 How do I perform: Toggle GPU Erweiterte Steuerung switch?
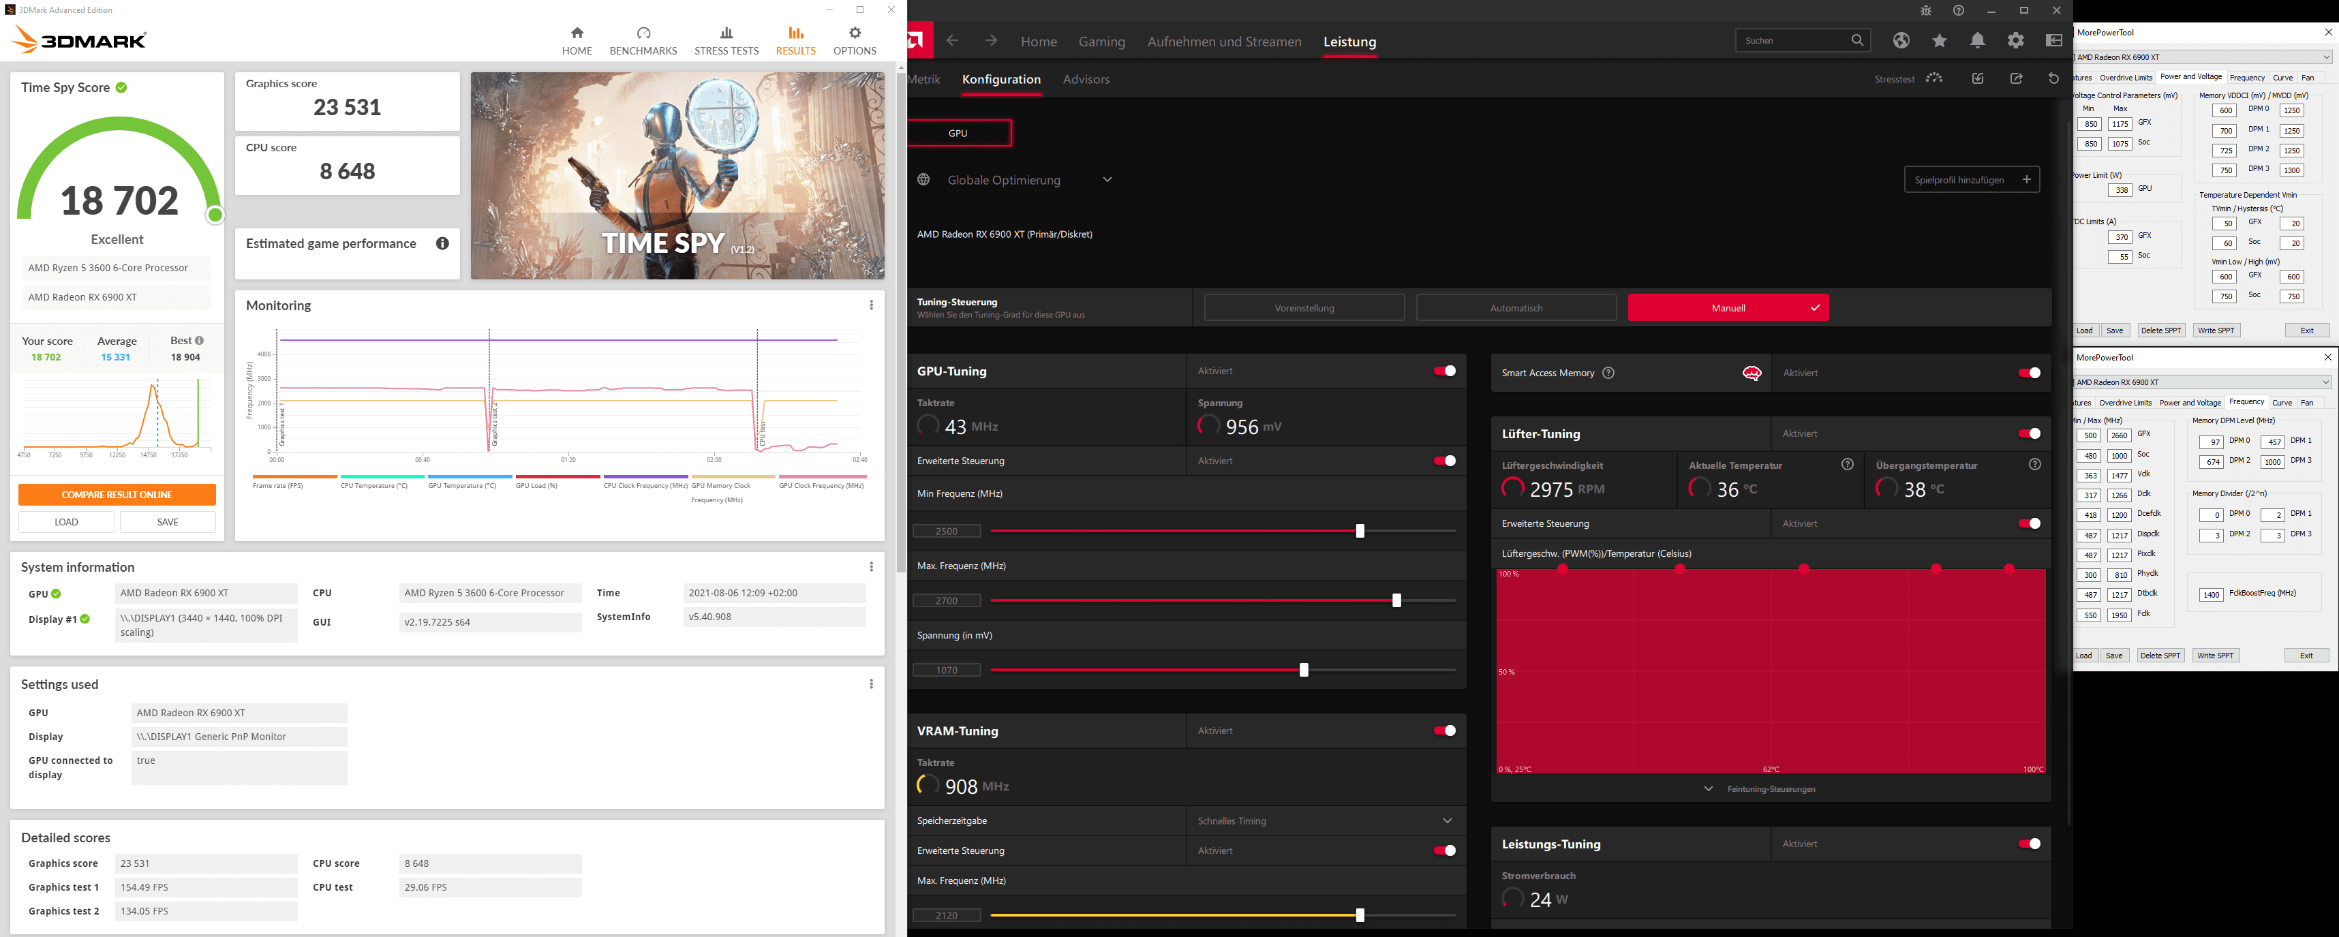[x=1443, y=461]
